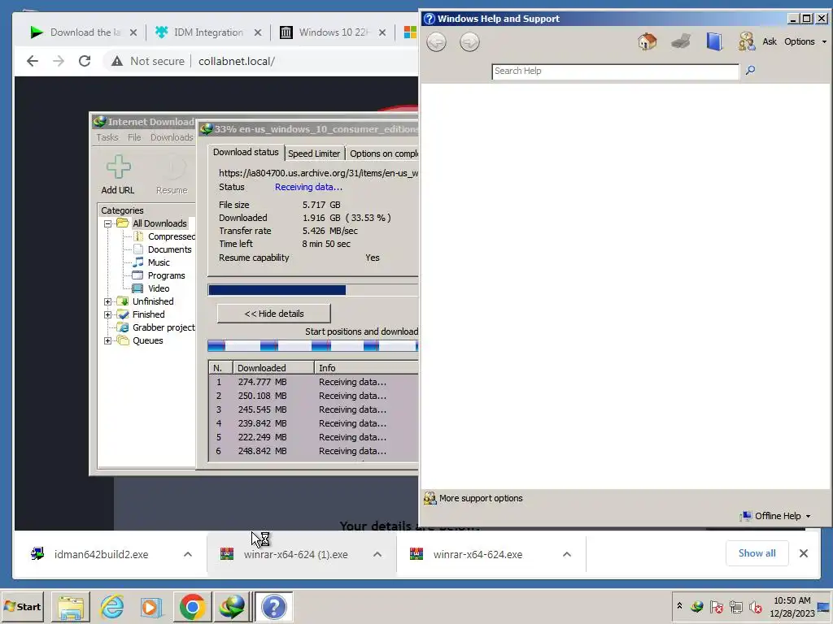Click the Help back arrow button
Screen dimensions: 833x624
click(436, 42)
